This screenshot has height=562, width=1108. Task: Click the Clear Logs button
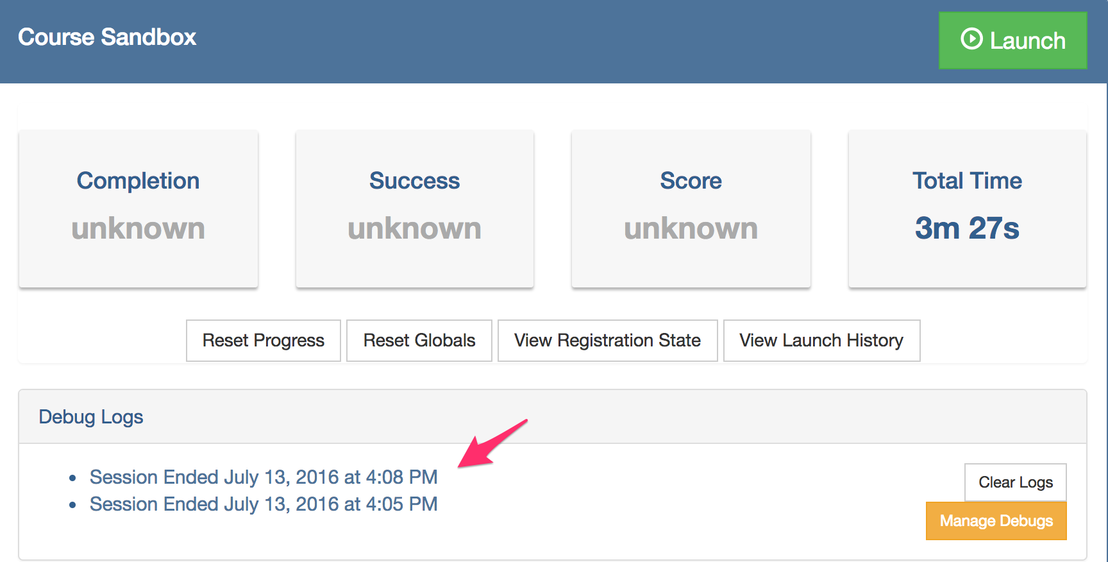[x=1015, y=482]
